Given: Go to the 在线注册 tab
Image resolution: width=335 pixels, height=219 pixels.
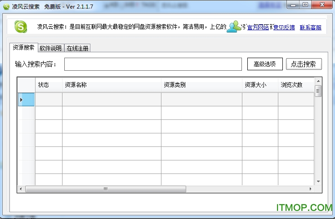Looking at the screenshot, I should pos(78,48).
